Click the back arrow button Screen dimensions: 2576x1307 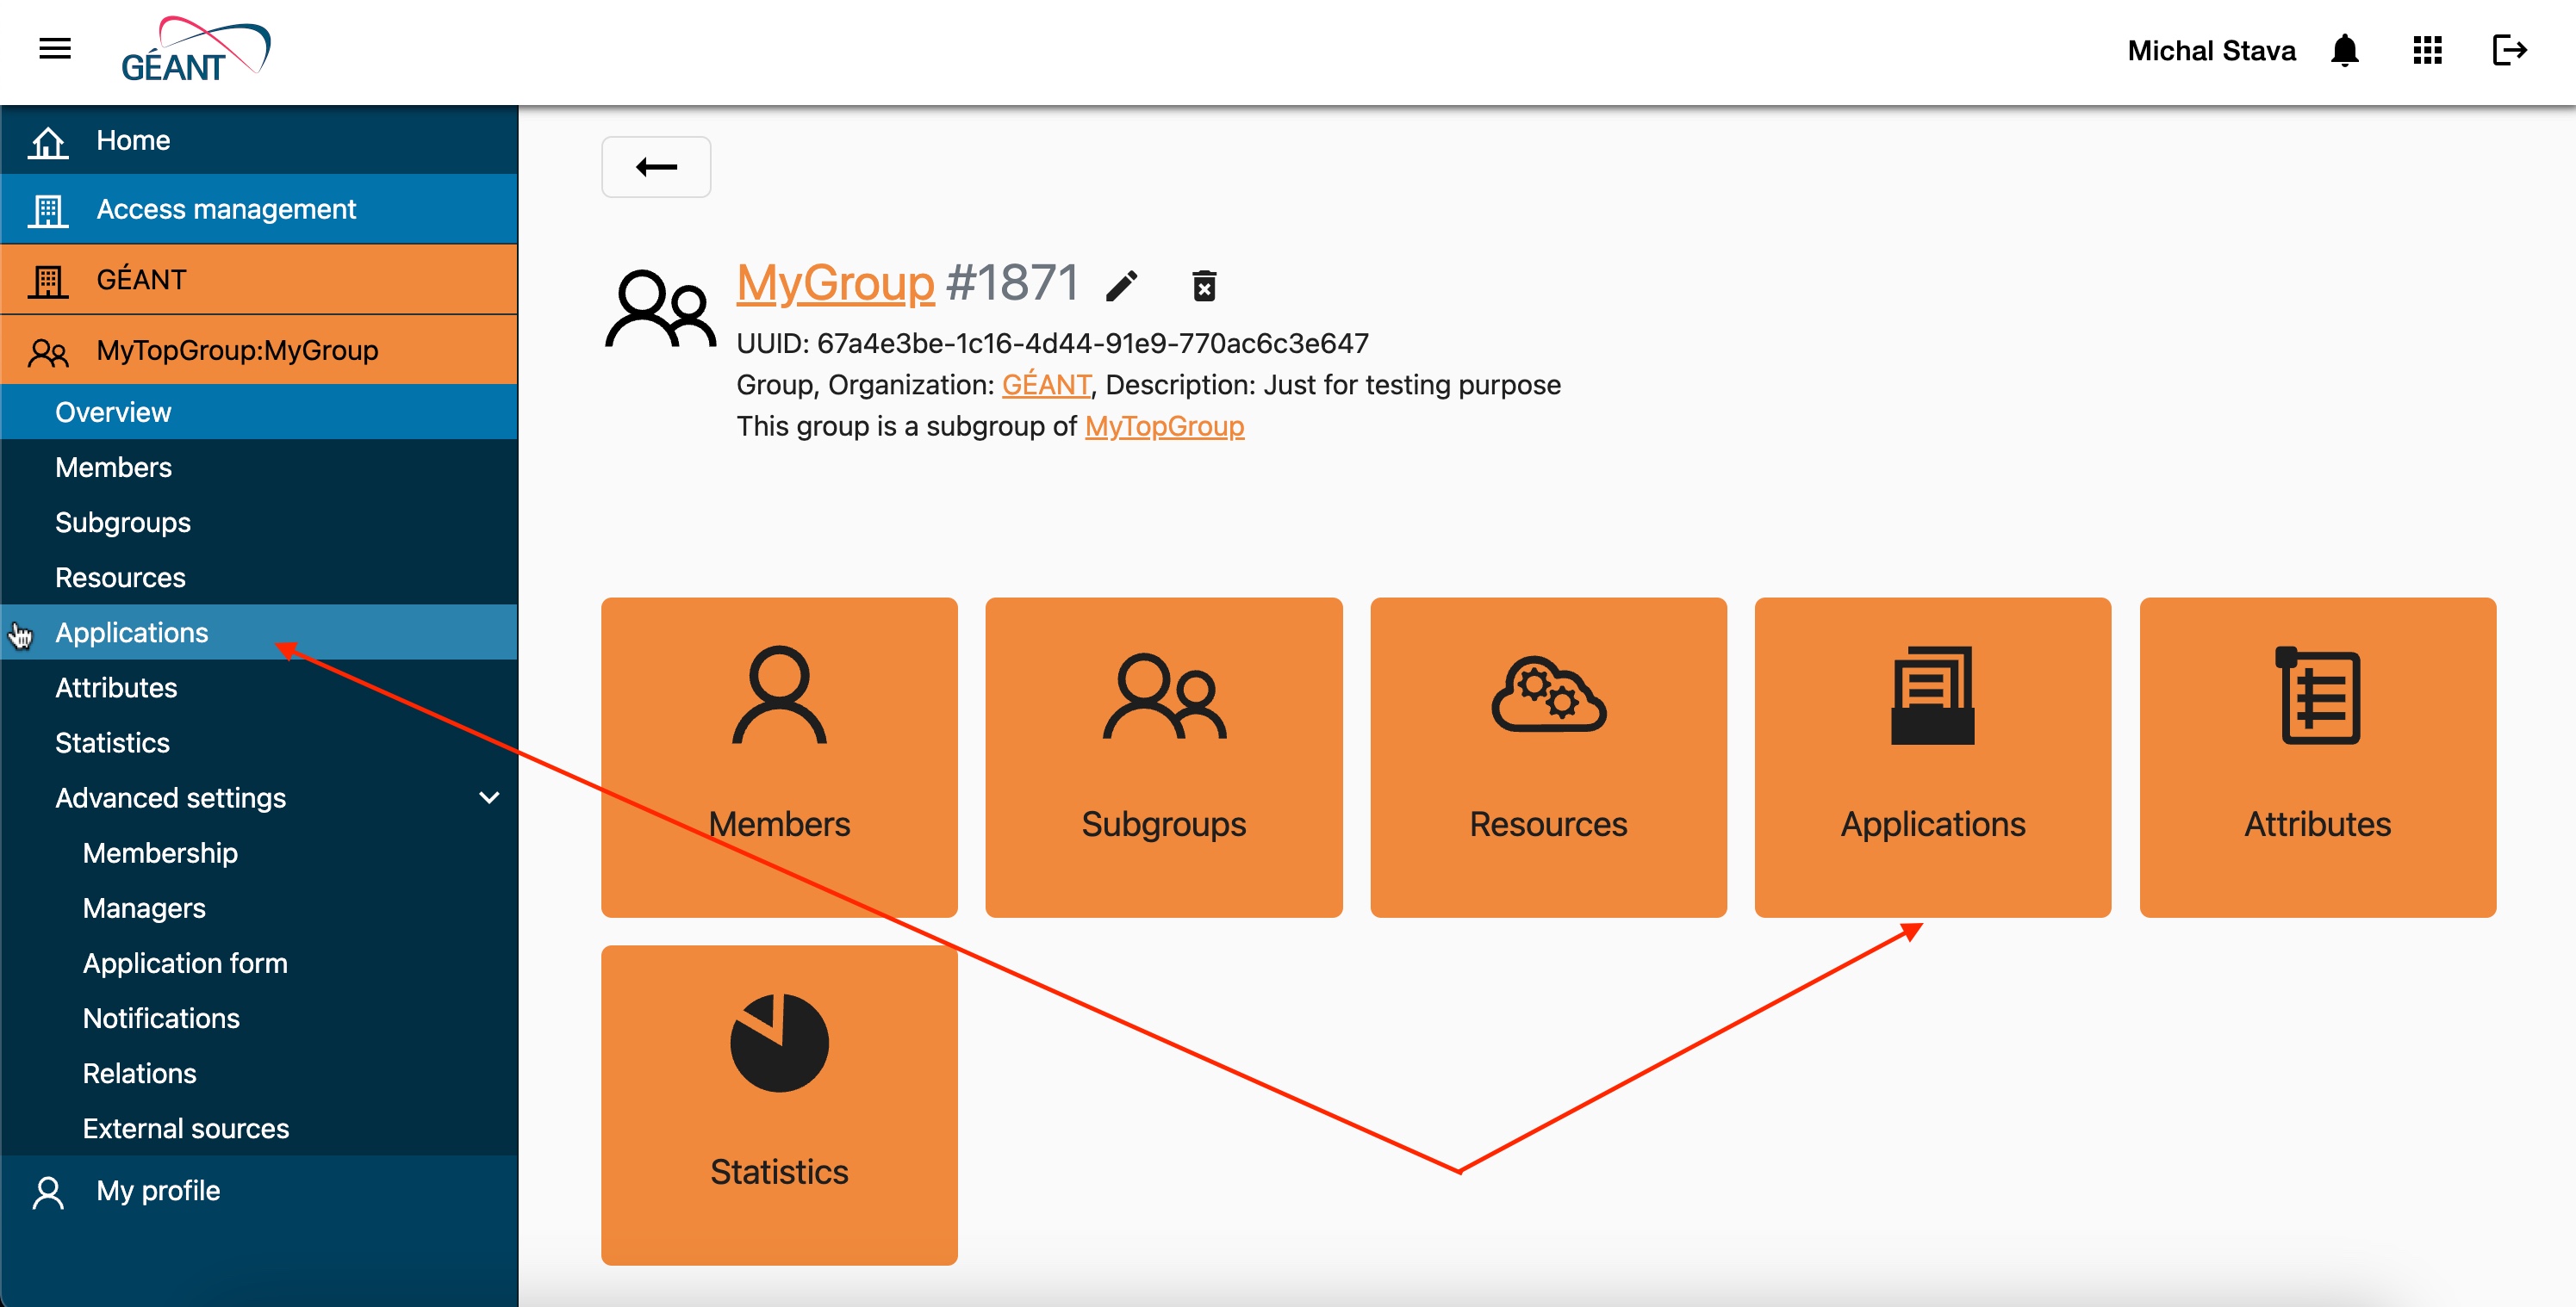[656, 167]
